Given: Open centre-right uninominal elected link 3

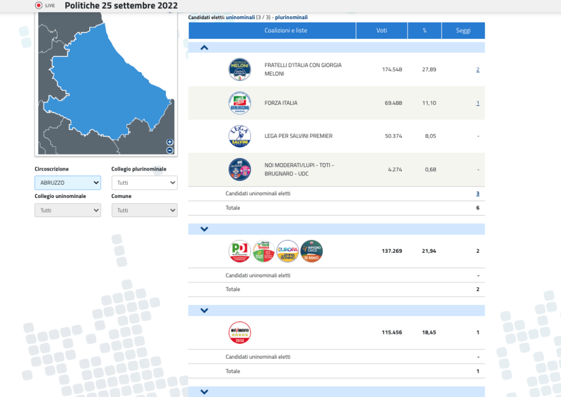Looking at the screenshot, I should click(x=478, y=194).
